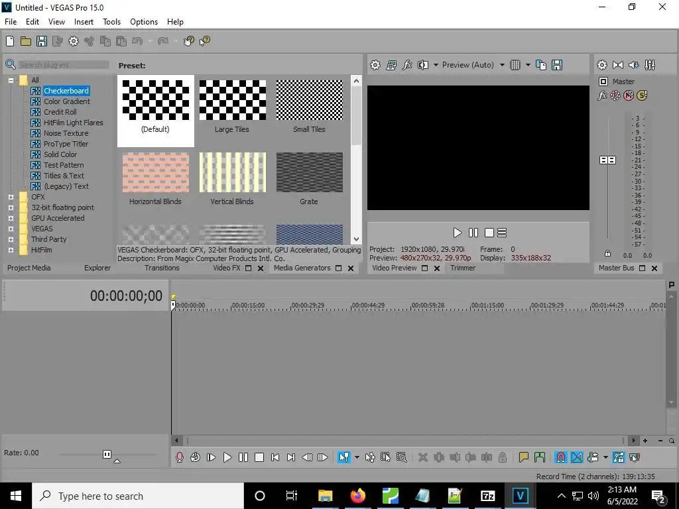Switch to the Trimmer tab

tap(462, 268)
